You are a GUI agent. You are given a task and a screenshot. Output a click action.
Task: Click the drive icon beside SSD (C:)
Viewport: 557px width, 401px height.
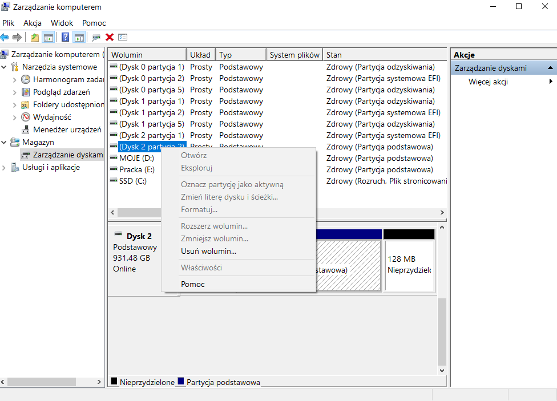(x=114, y=181)
